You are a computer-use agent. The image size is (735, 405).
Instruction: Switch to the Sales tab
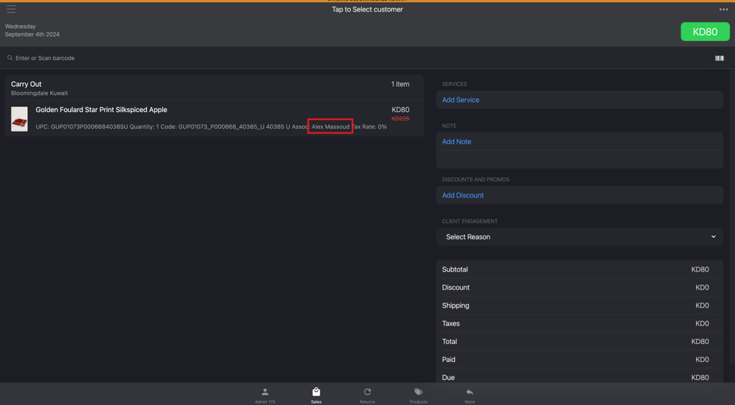tap(317, 396)
